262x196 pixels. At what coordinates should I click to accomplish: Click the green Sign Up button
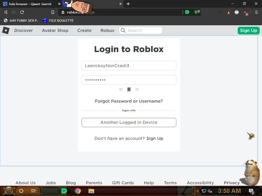pyautogui.click(x=248, y=31)
